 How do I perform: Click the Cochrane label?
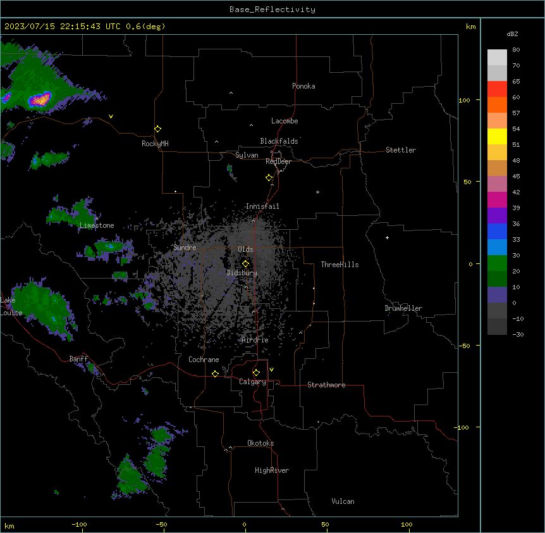point(204,360)
